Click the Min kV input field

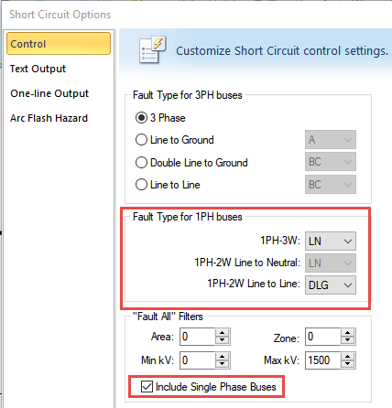(x=197, y=360)
